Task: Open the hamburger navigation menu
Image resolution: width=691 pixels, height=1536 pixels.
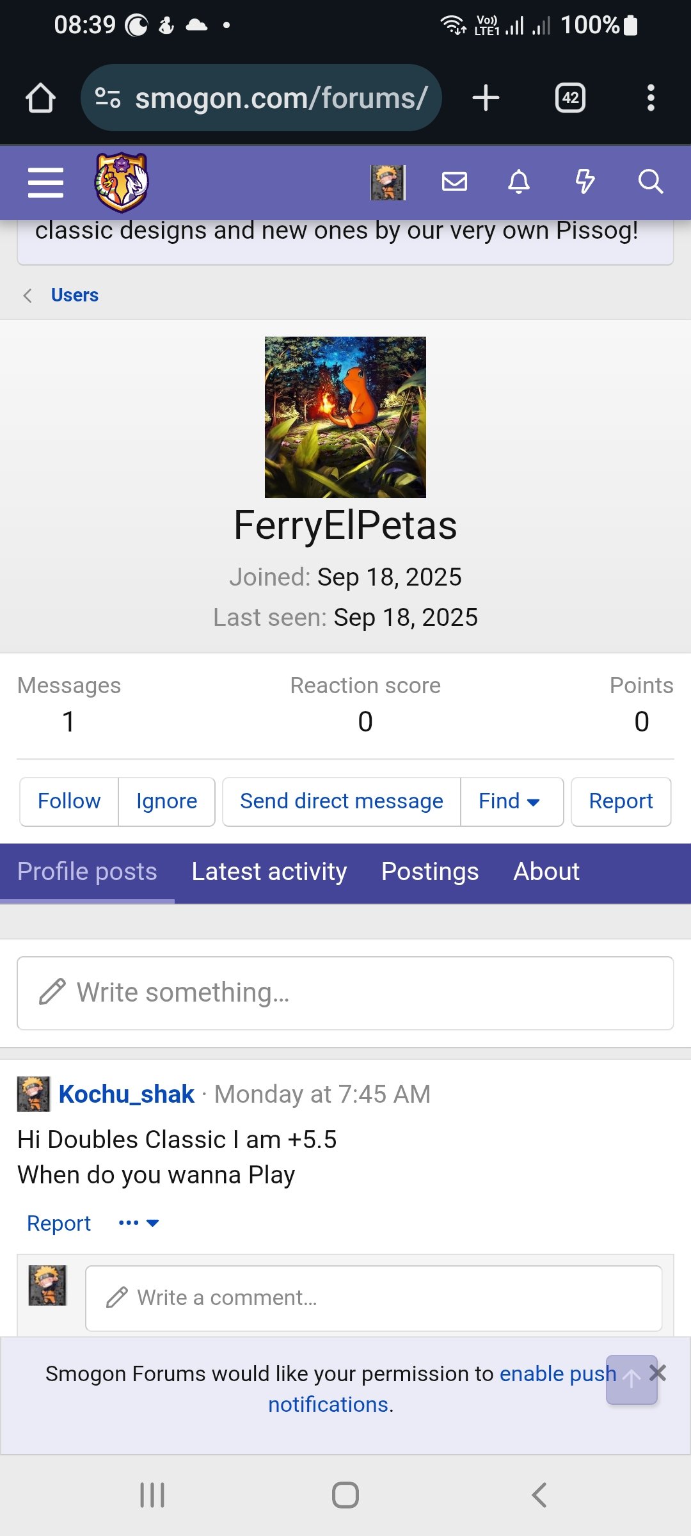Action: [x=45, y=182]
